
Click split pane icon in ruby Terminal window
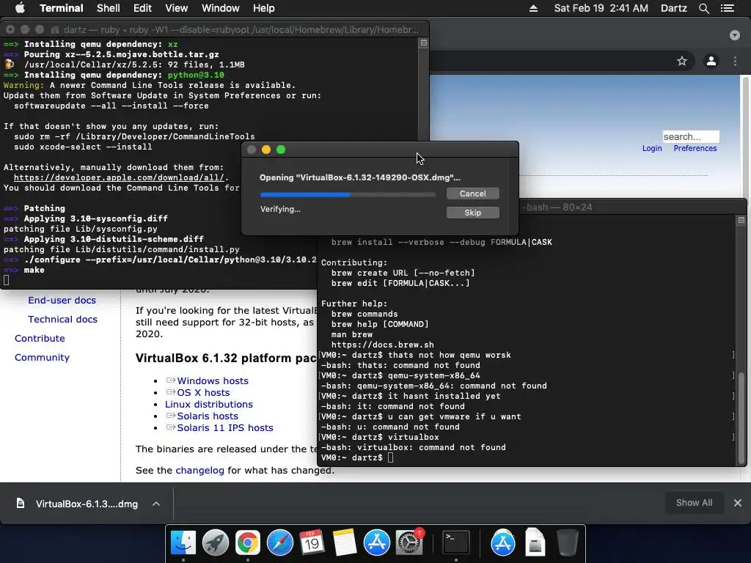[423, 43]
